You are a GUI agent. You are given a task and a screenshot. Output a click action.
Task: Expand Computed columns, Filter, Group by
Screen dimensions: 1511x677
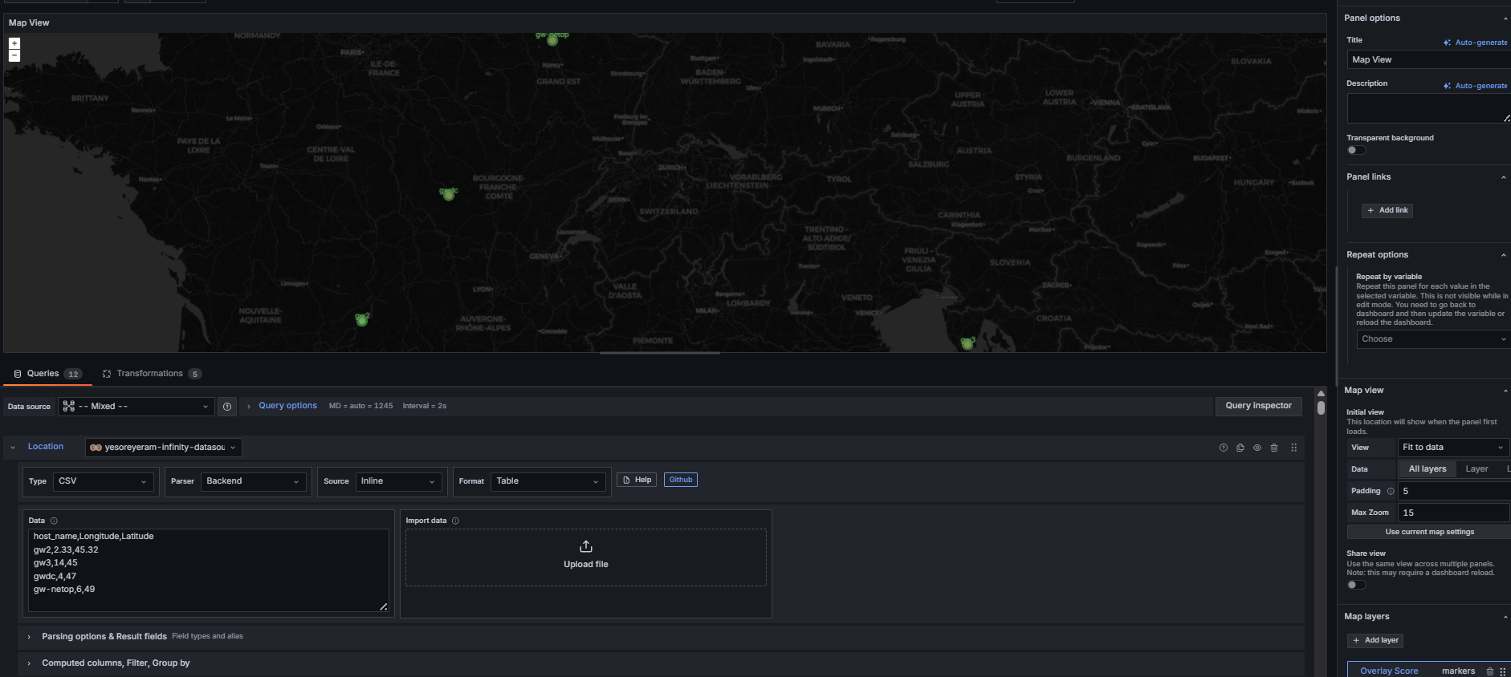[116, 663]
